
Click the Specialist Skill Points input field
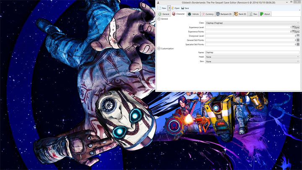pyautogui.click(x=251, y=44)
